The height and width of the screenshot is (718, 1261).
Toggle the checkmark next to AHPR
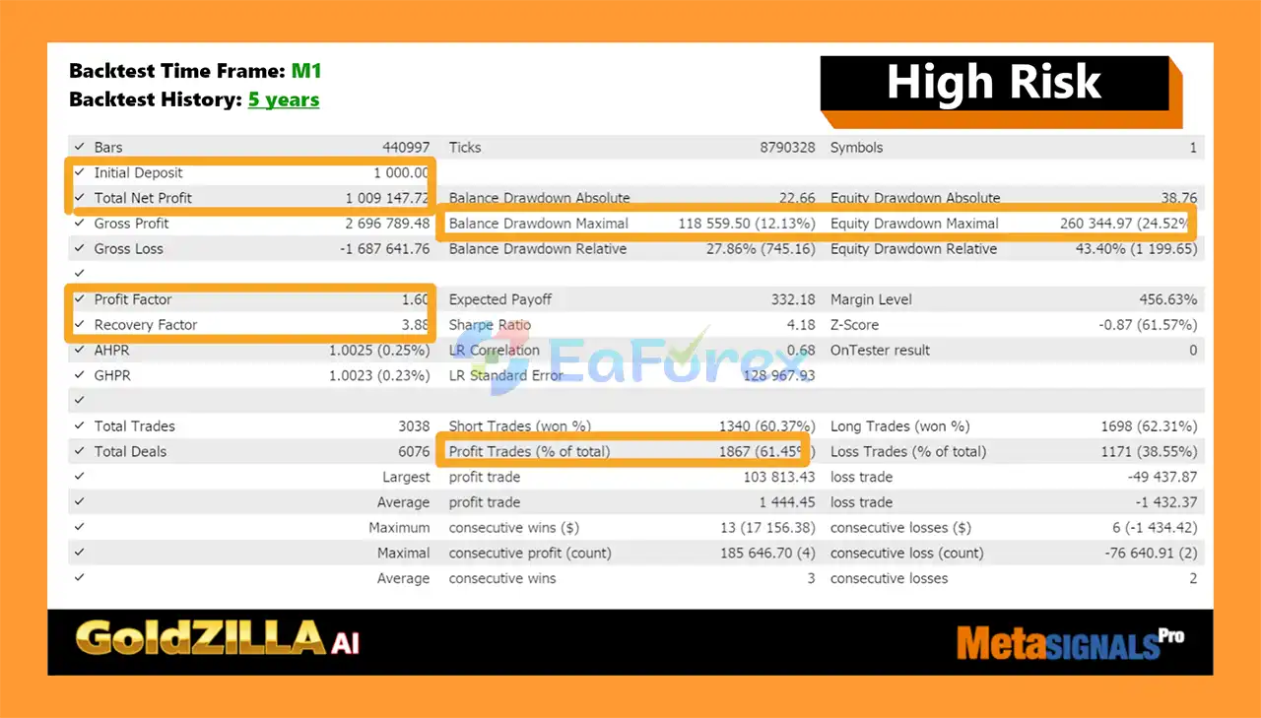click(x=80, y=350)
